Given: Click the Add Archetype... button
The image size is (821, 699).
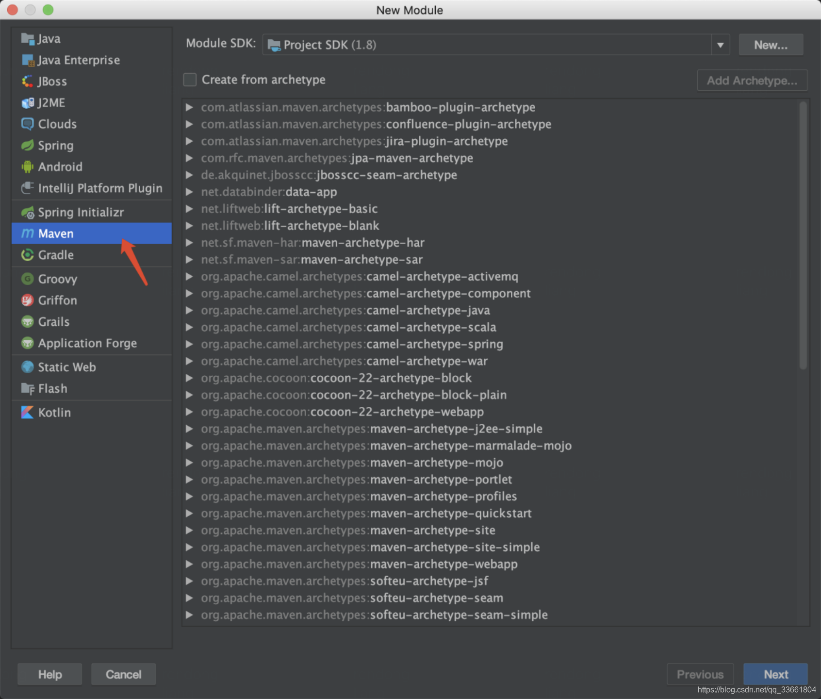Looking at the screenshot, I should pos(752,81).
